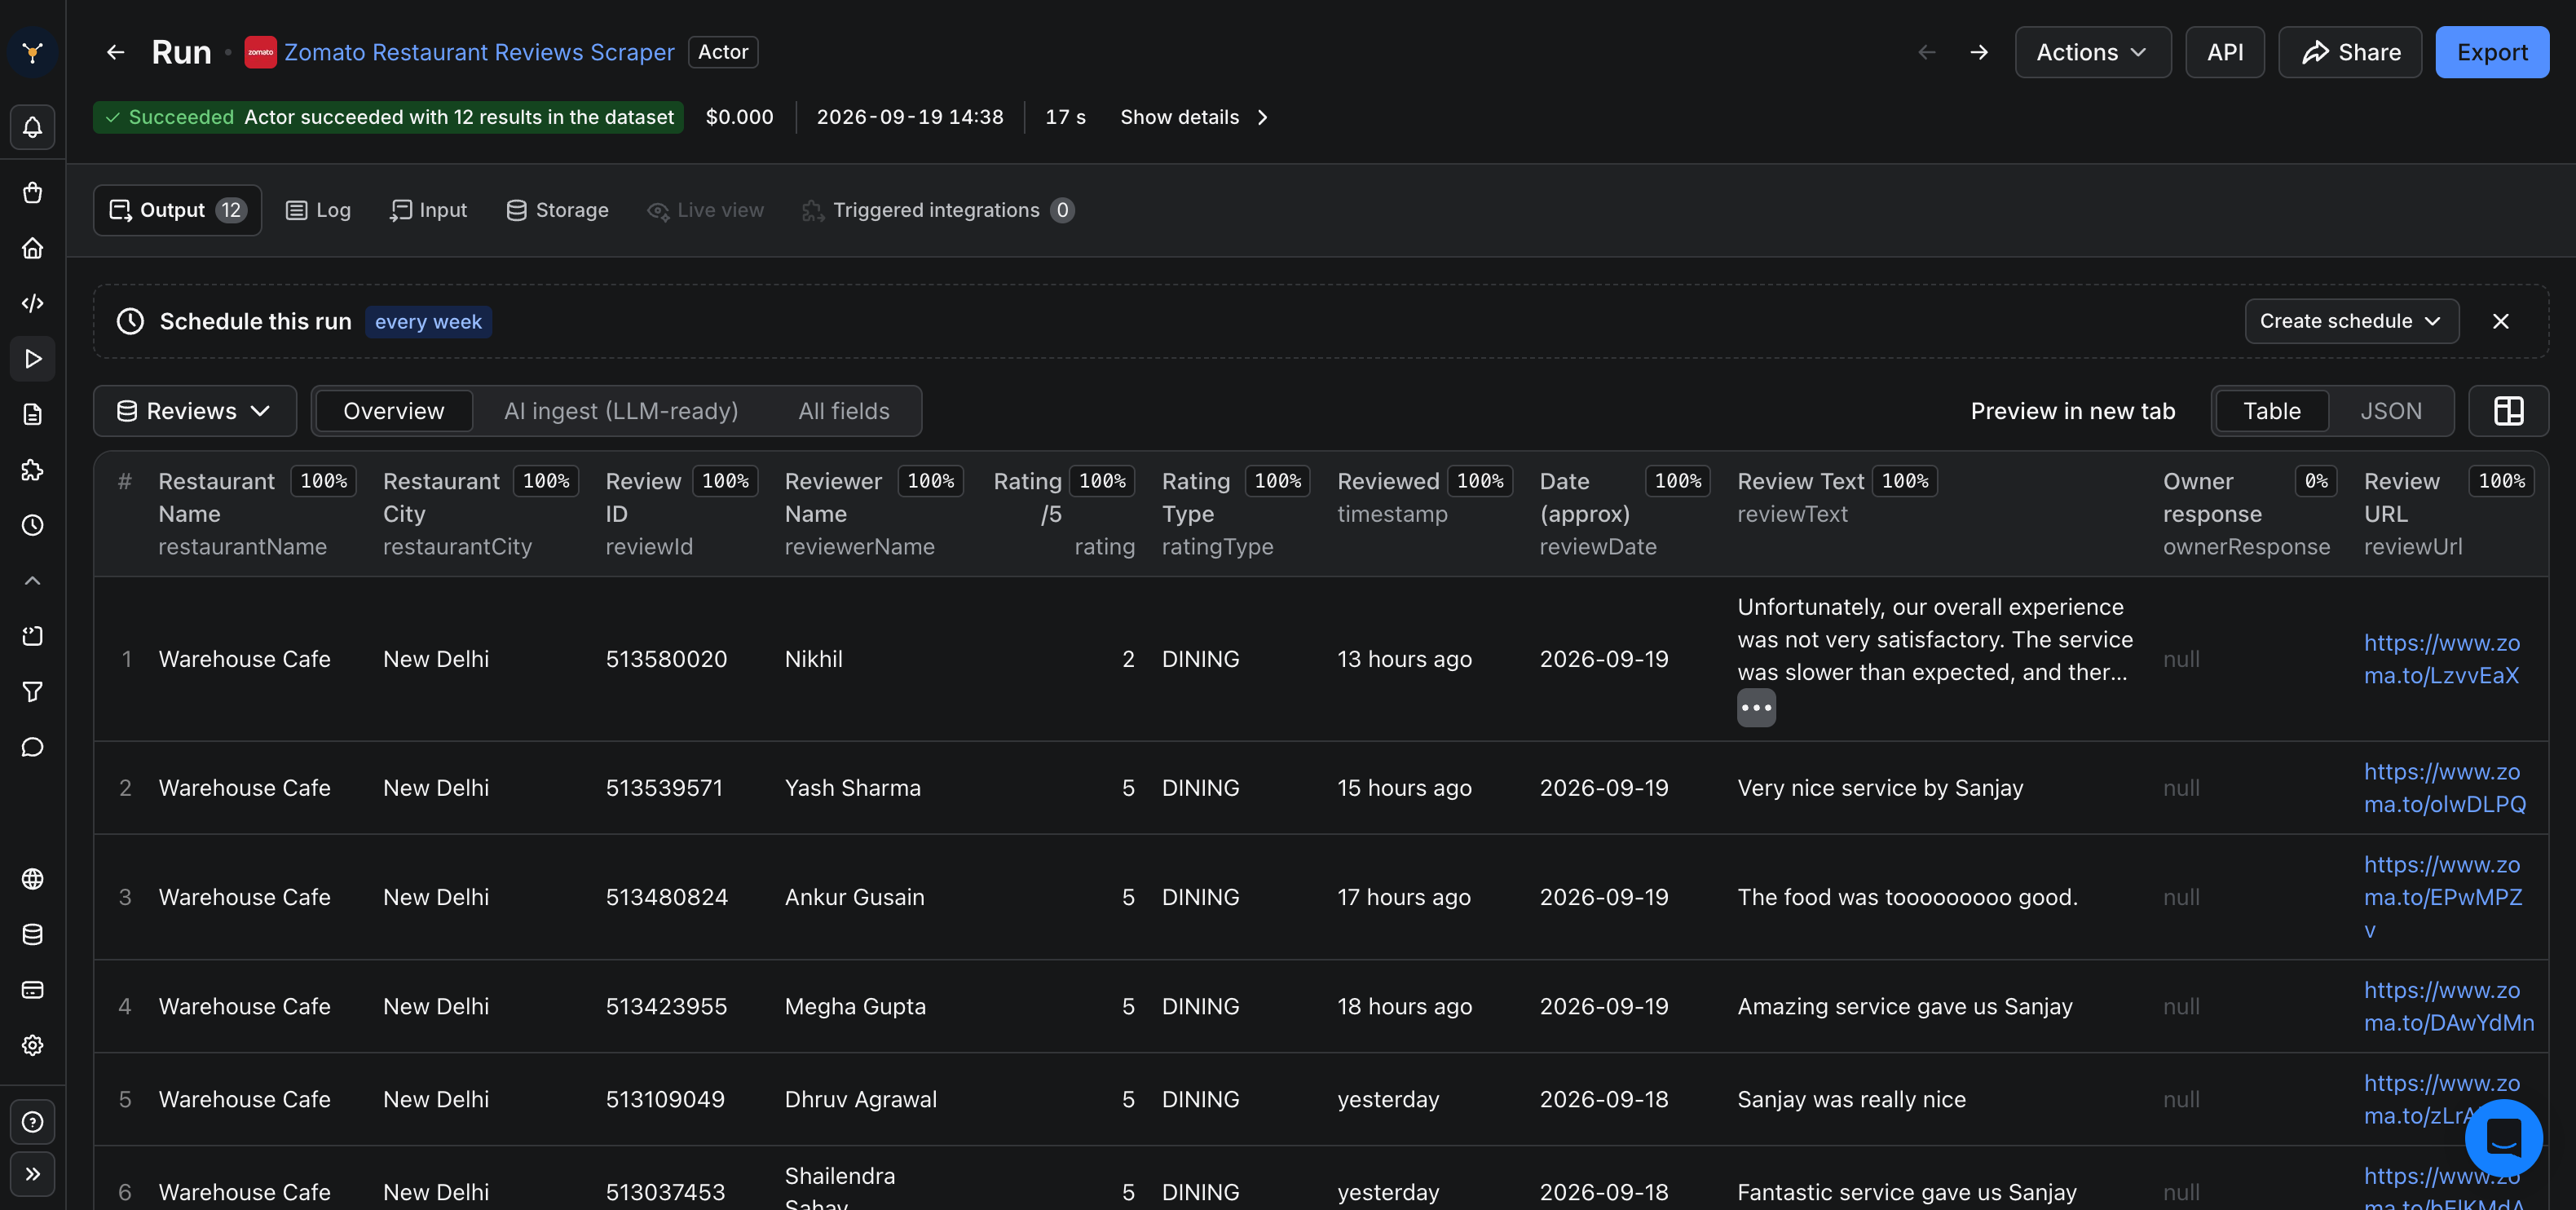Screen dimensions: 2576x1210
Task: Select reviewer name Yash Sharma
Action: (x=852, y=788)
